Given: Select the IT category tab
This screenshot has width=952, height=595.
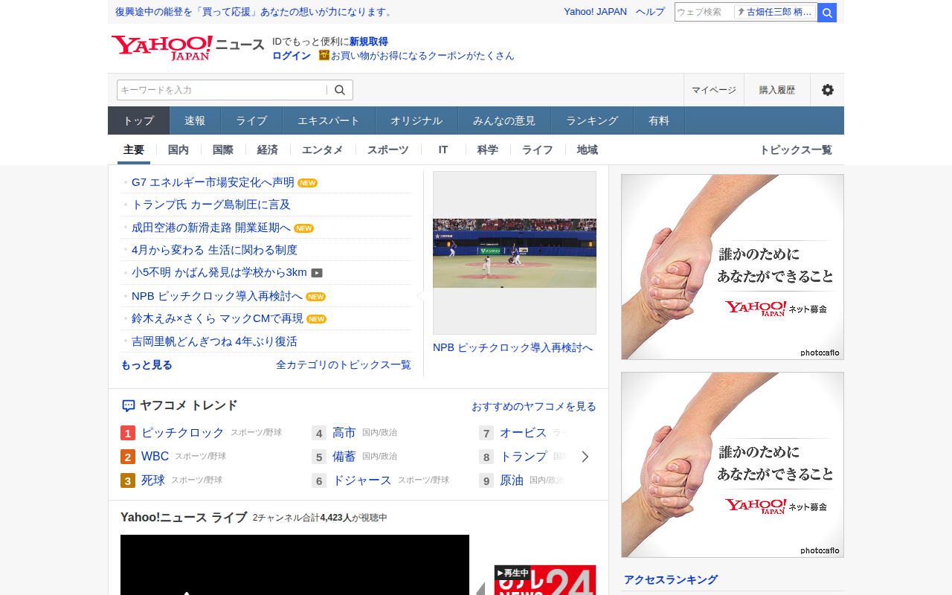Looking at the screenshot, I should (x=443, y=149).
